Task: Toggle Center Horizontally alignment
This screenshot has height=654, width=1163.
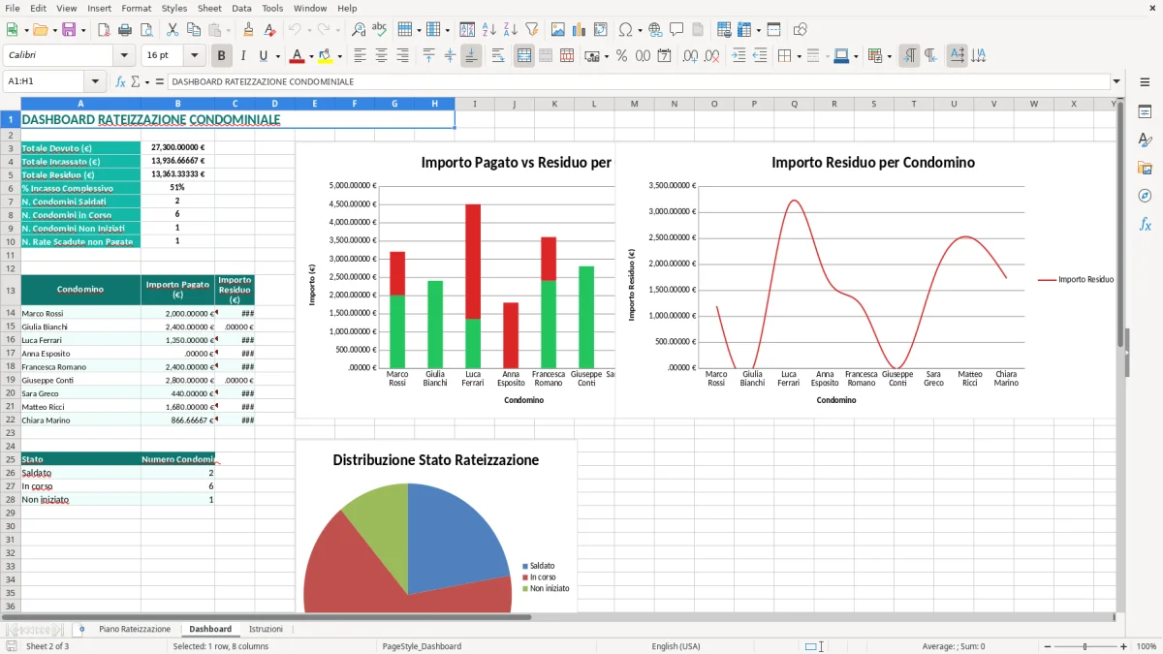Action: [x=381, y=55]
